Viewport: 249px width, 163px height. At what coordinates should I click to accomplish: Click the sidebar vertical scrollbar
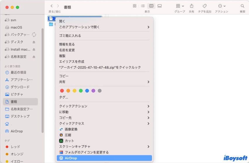[42, 80]
